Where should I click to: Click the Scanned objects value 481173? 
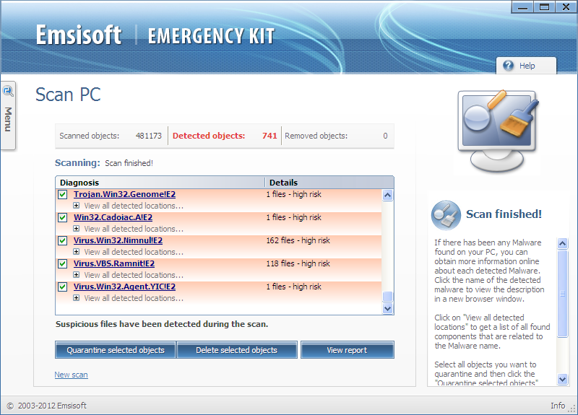pos(149,136)
